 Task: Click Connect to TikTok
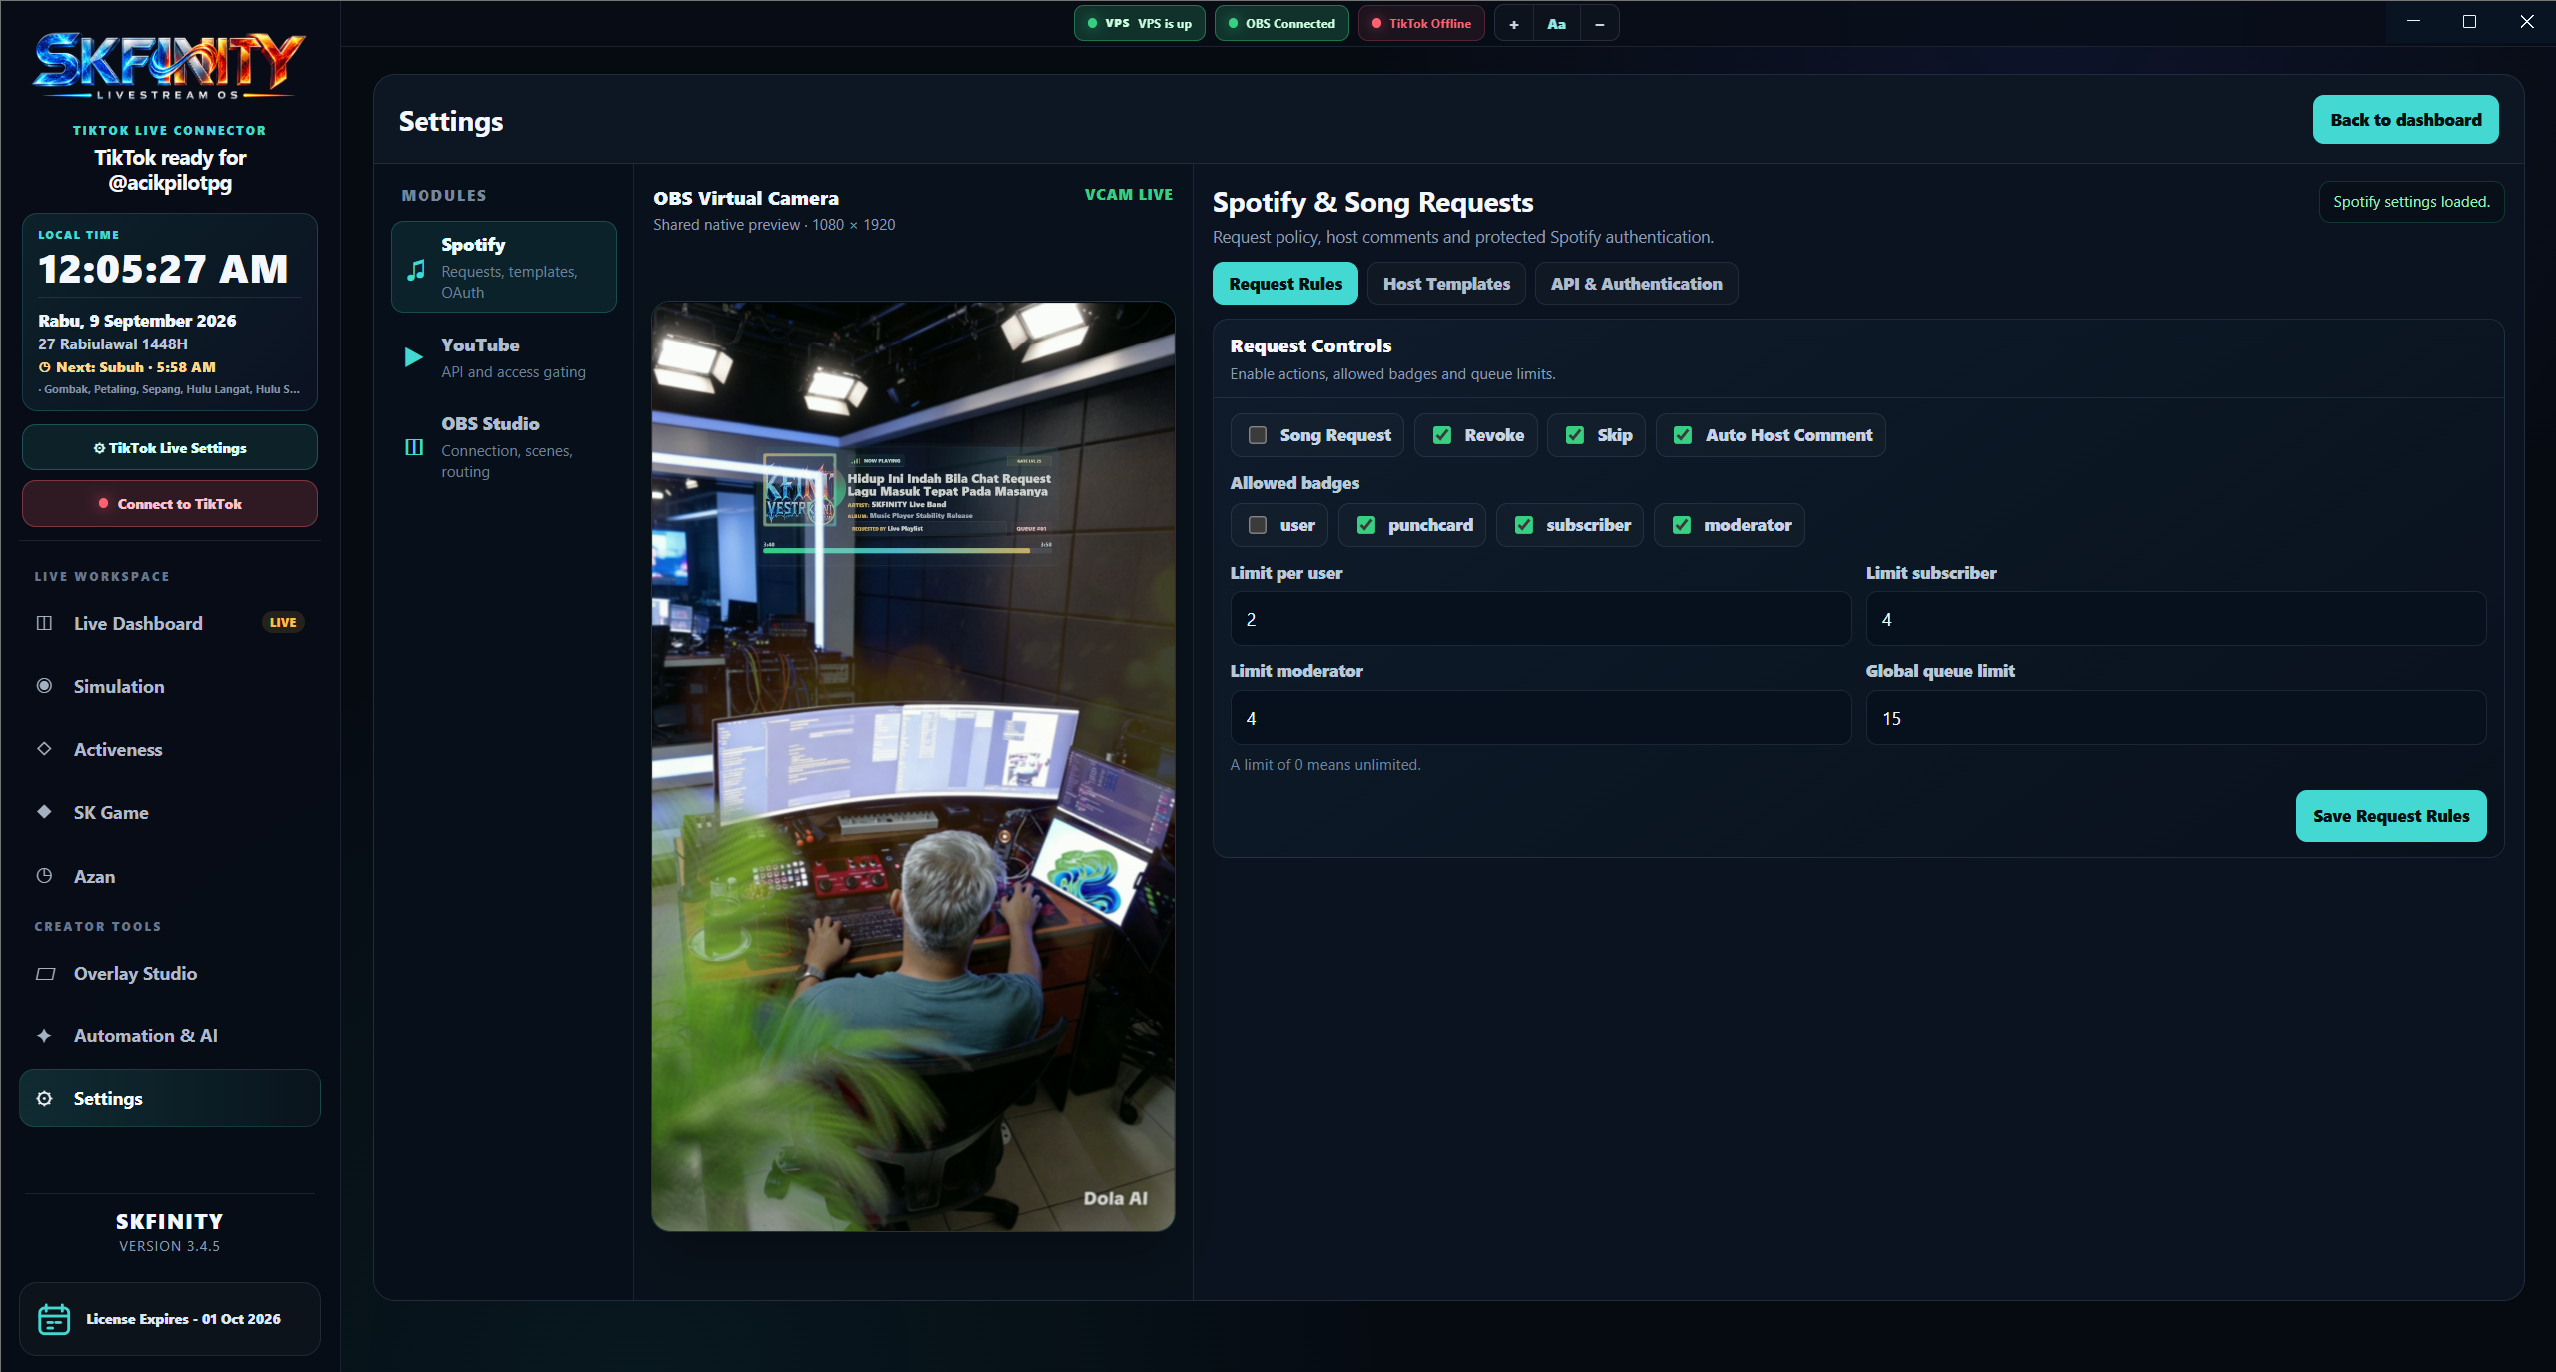170,504
